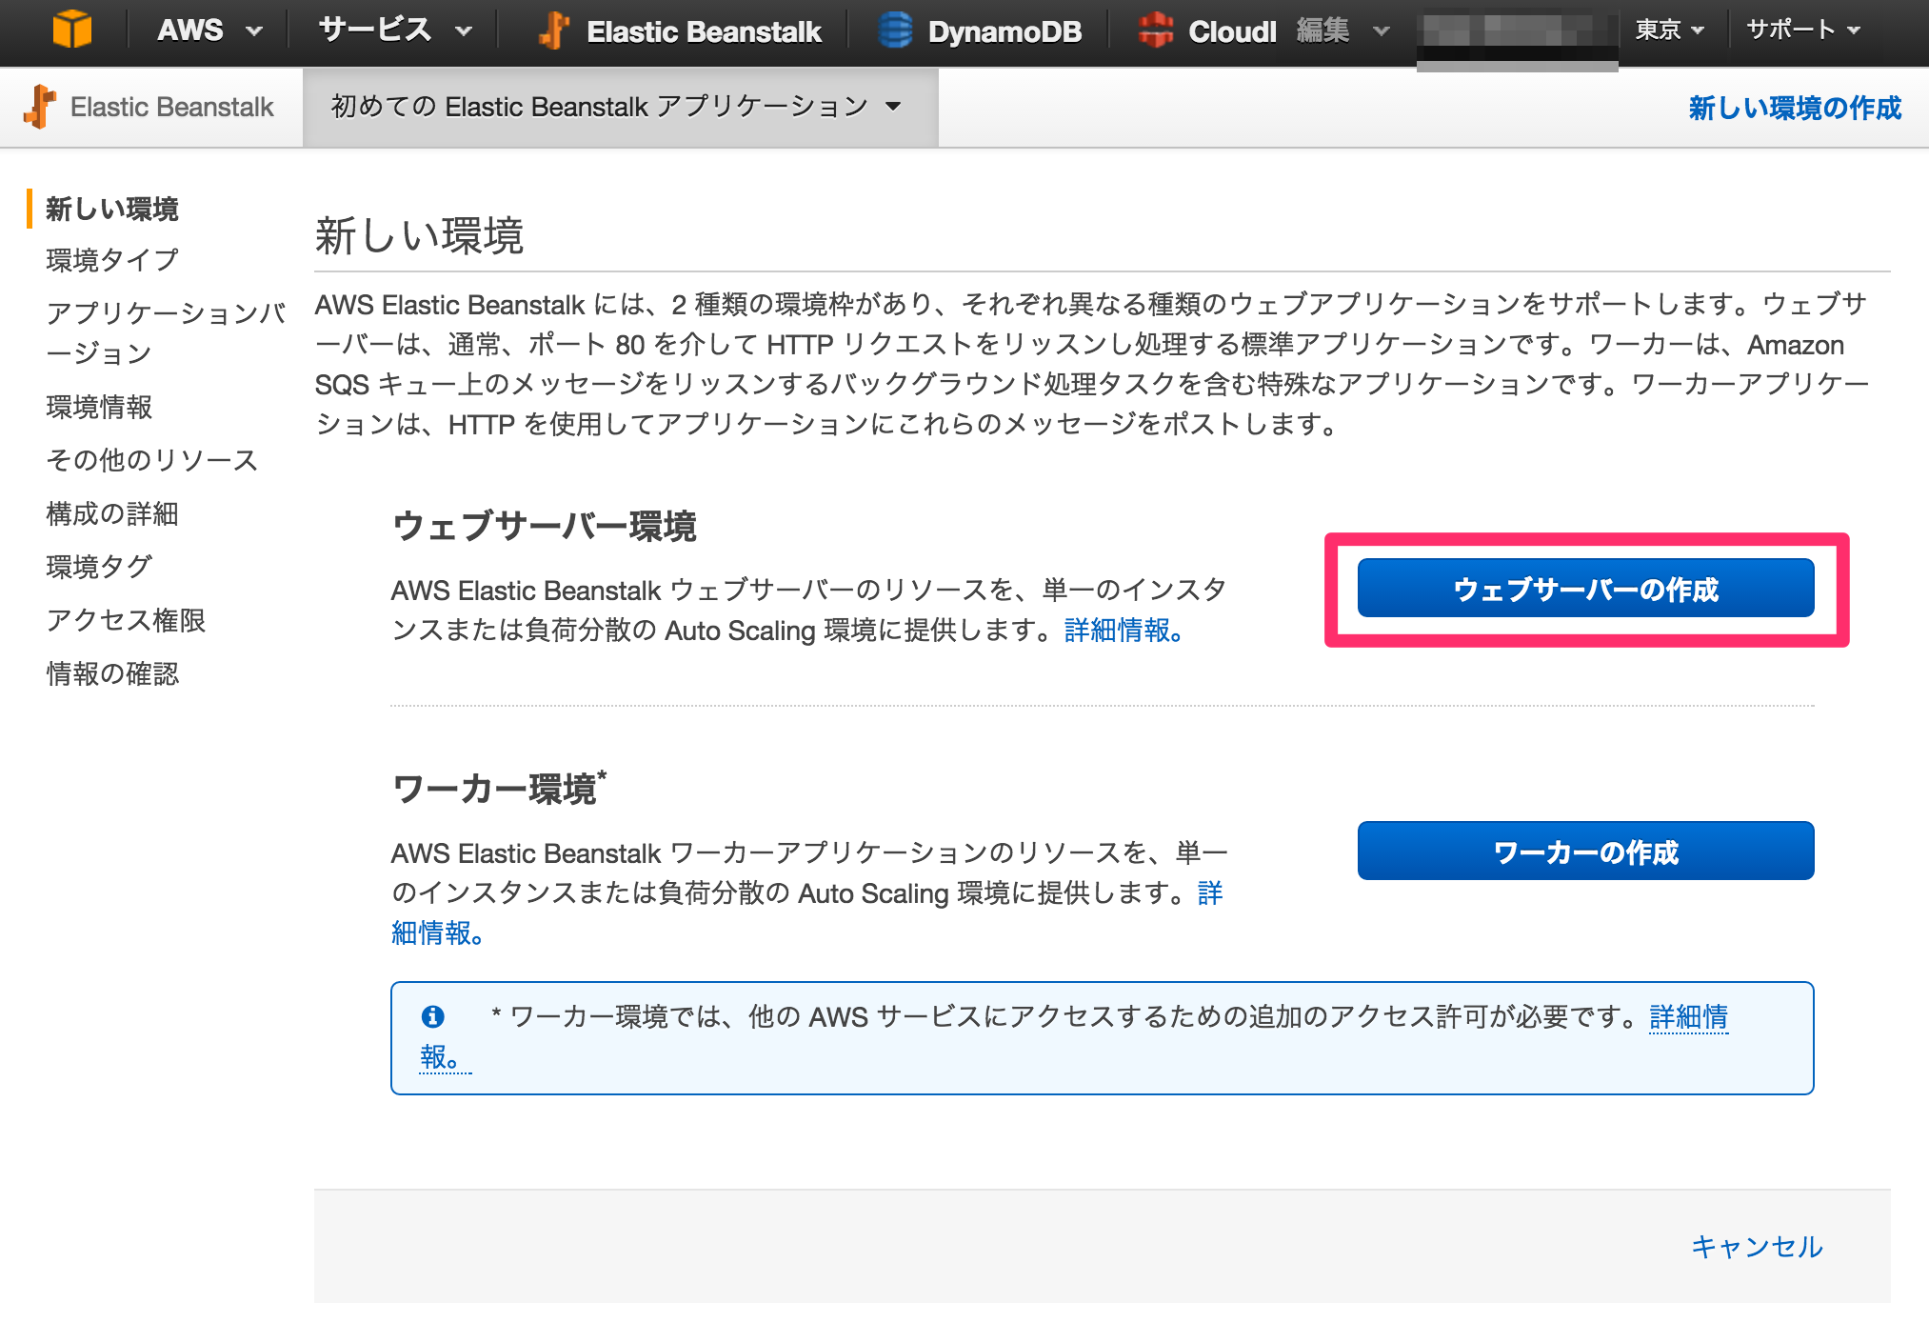Select the 環境タグ sidebar step

pos(99,567)
